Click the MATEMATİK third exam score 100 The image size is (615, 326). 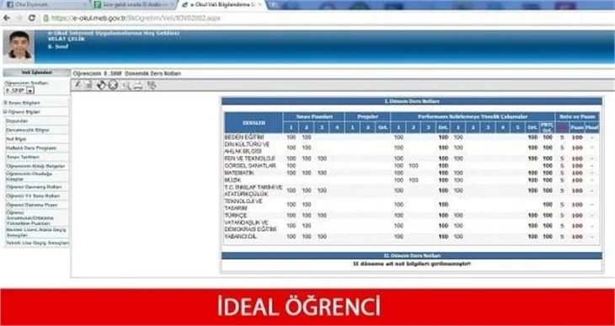[x=322, y=173]
